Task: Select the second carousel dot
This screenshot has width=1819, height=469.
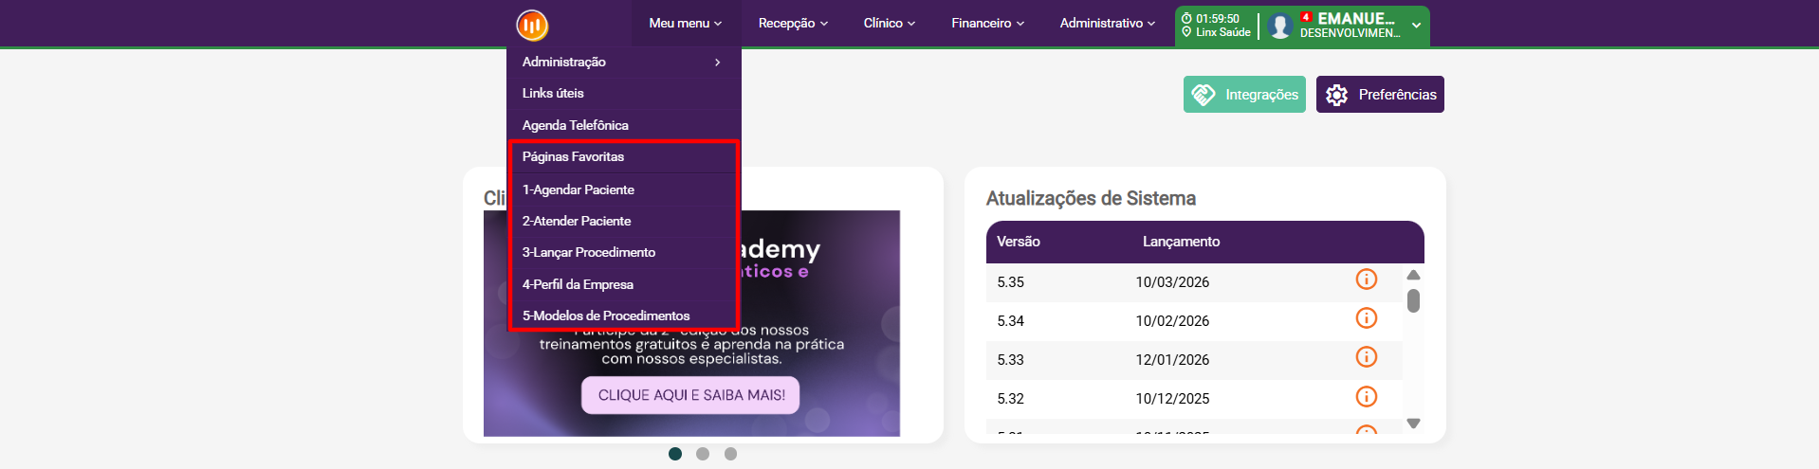Action: pos(703,454)
